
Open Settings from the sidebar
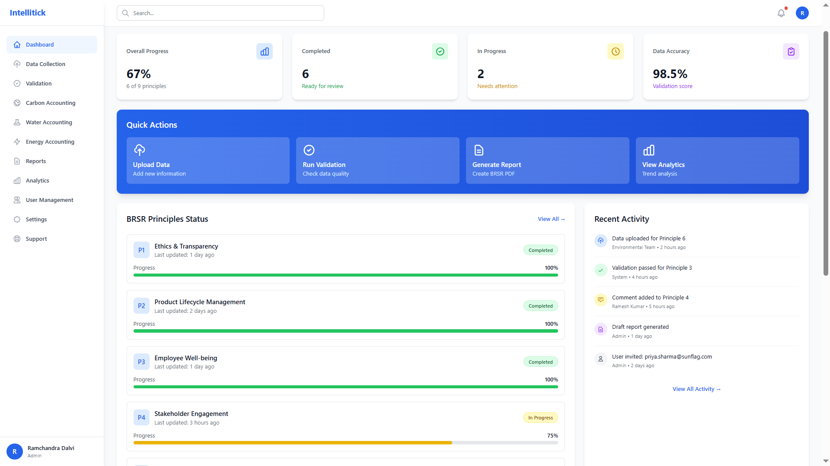click(36, 219)
